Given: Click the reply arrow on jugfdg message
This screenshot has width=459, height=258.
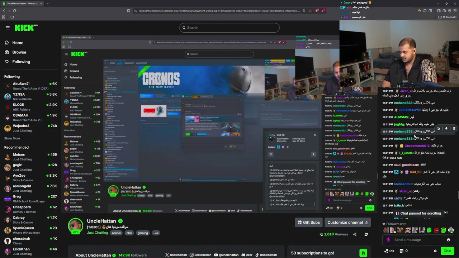Looking at the screenshot, I should tap(438, 128).
